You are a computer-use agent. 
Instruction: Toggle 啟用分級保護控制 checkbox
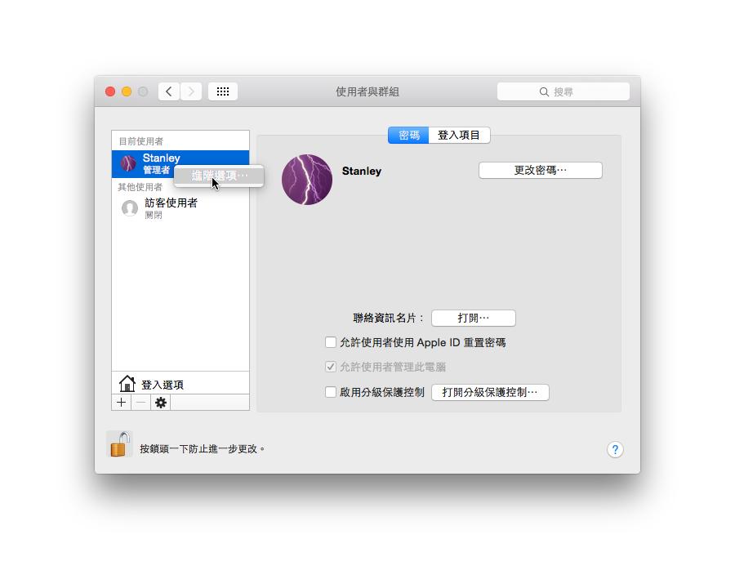pos(331,392)
